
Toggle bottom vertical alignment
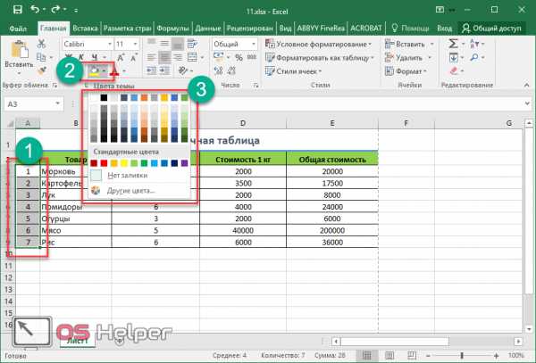pos(178,44)
